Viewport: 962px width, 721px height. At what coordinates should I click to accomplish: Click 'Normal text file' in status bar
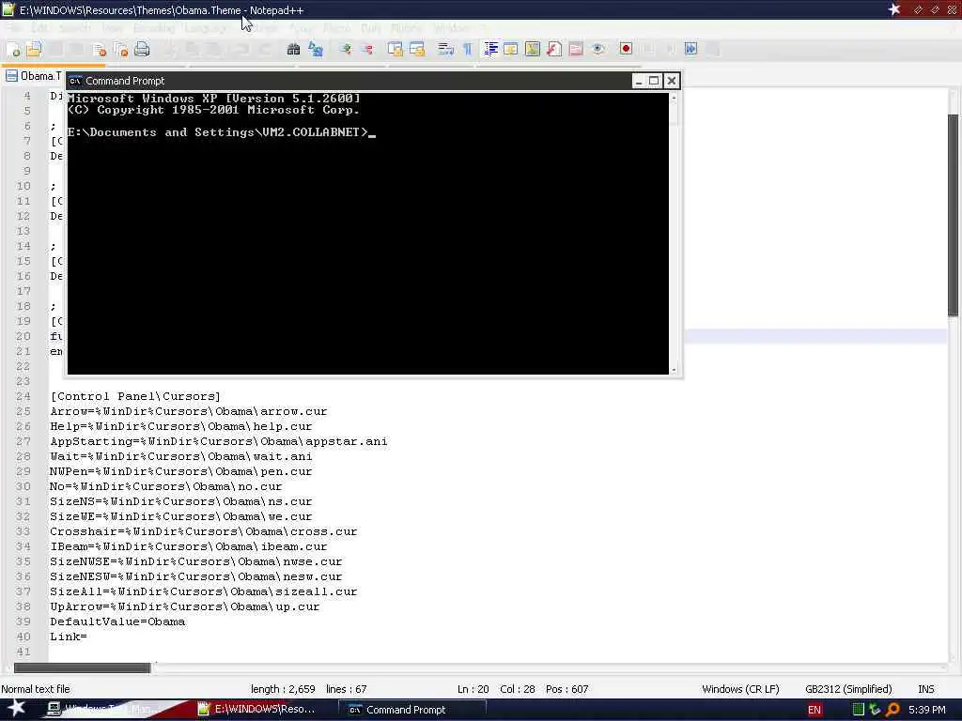coord(36,689)
